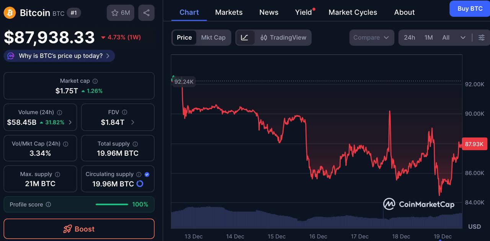Viewport: 490px width, 241px height.
Task: Click the Buy BTC button
Action: point(469,8)
